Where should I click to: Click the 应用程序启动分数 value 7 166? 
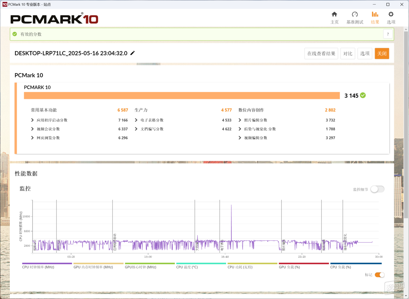(123, 120)
